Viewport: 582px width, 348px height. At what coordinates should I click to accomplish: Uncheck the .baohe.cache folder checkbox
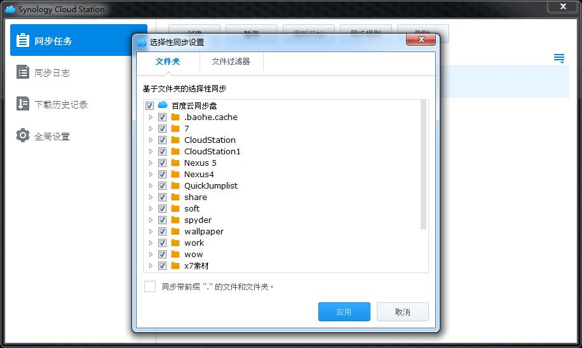click(x=162, y=117)
